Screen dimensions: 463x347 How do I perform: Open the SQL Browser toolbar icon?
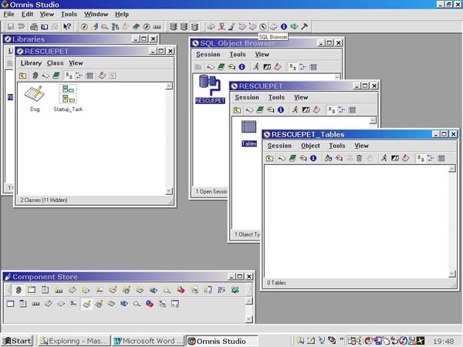coord(263,27)
